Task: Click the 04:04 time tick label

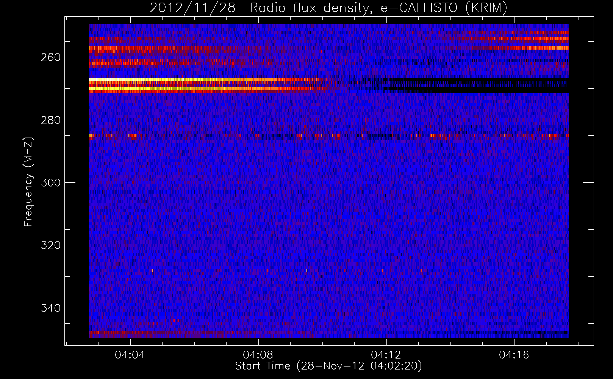Action: pos(130,355)
